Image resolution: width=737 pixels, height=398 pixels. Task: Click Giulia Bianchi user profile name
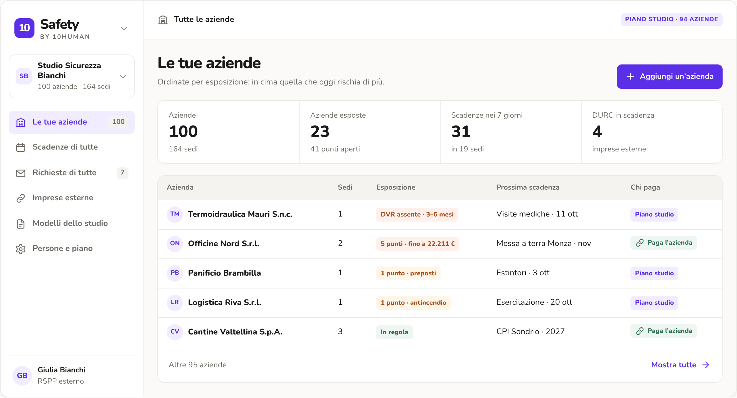(61, 370)
